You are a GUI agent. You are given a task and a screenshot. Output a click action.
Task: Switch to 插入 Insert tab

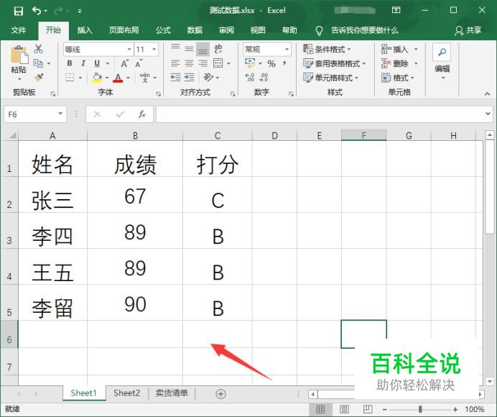coord(85,30)
